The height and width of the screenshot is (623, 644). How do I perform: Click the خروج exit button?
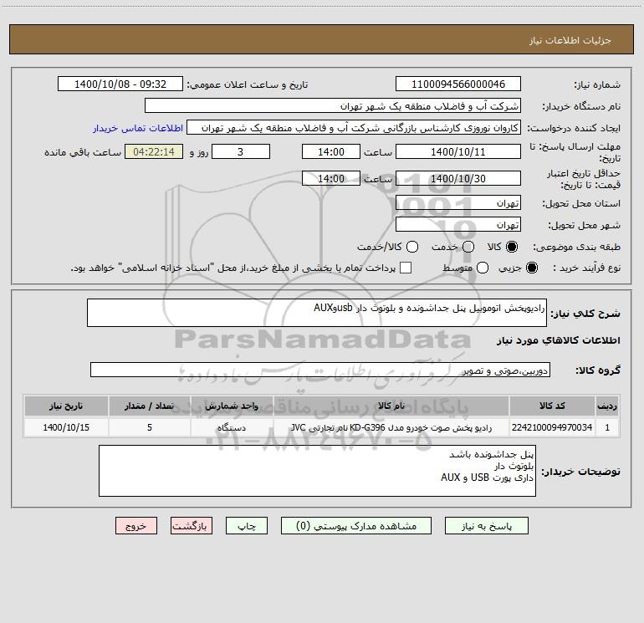(x=136, y=526)
